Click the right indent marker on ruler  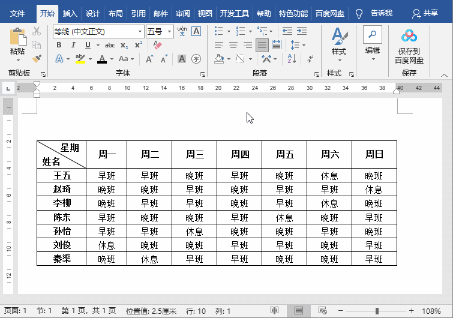coord(397,91)
